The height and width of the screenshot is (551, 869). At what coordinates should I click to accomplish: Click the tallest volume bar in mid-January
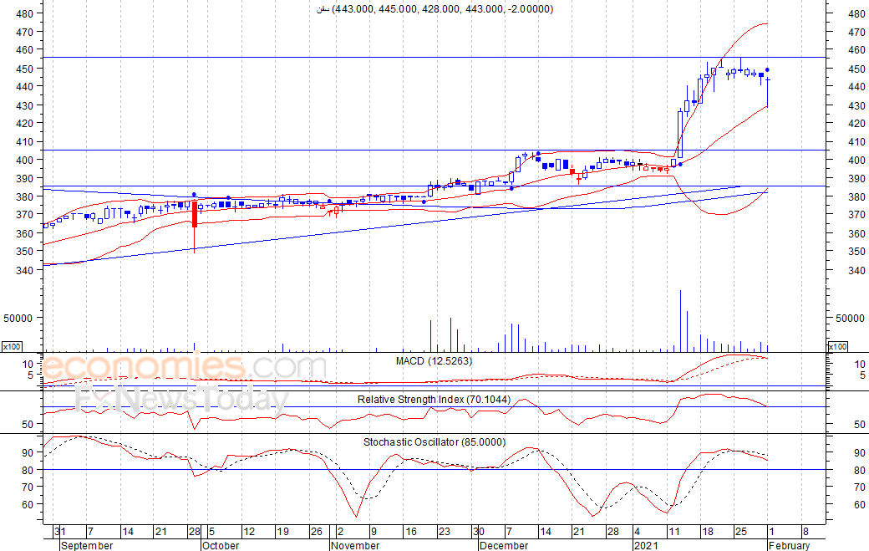[x=680, y=321]
